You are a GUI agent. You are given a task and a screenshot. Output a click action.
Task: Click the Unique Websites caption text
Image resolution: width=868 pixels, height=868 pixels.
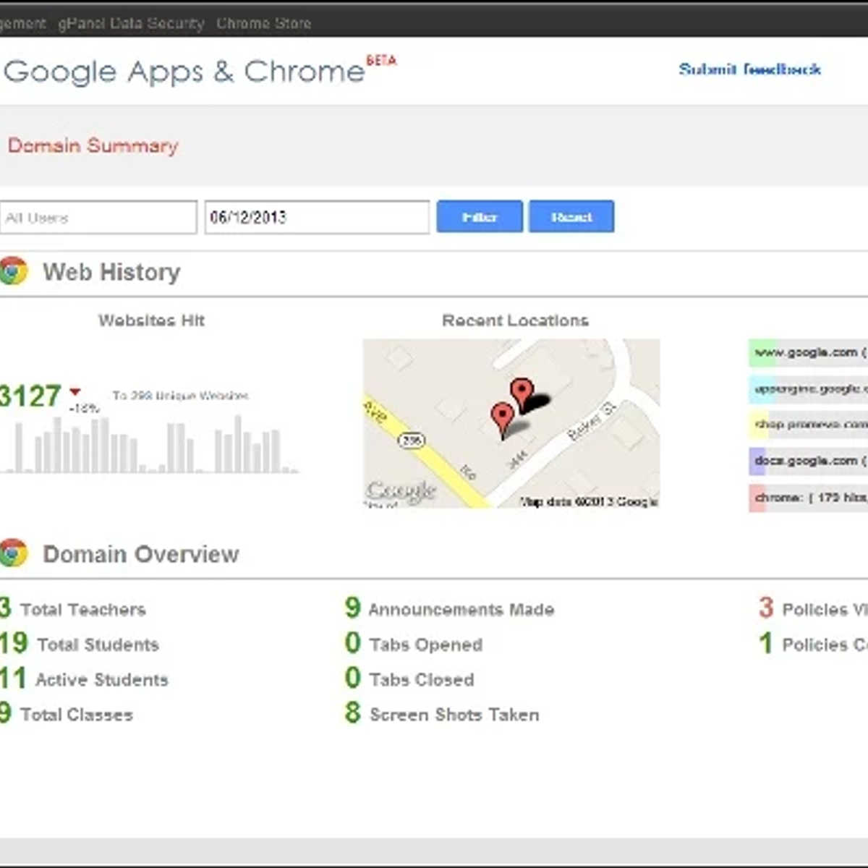point(180,396)
